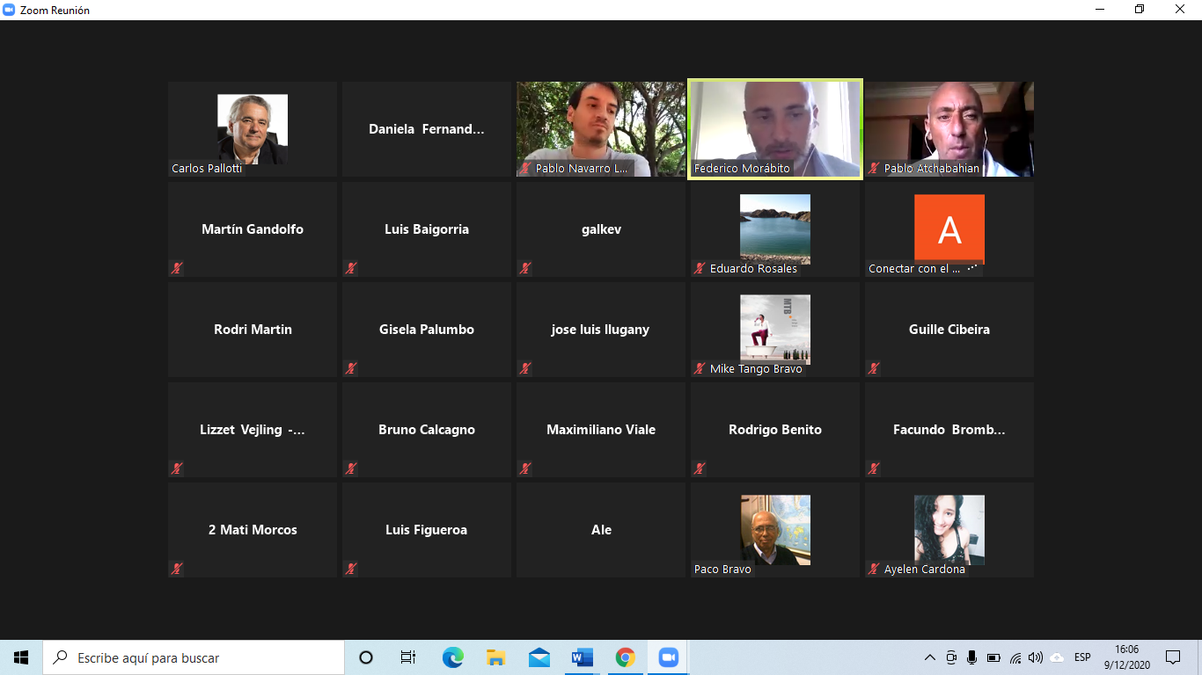1202x675 pixels.
Task: Open the Windows Start menu
Action: tap(21, 657)
